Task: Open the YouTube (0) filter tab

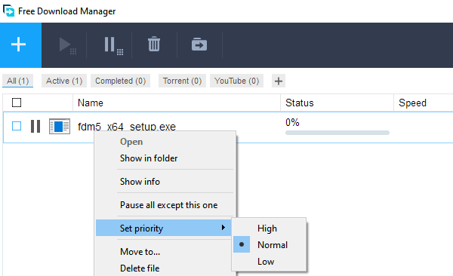Action: [236, 81]
